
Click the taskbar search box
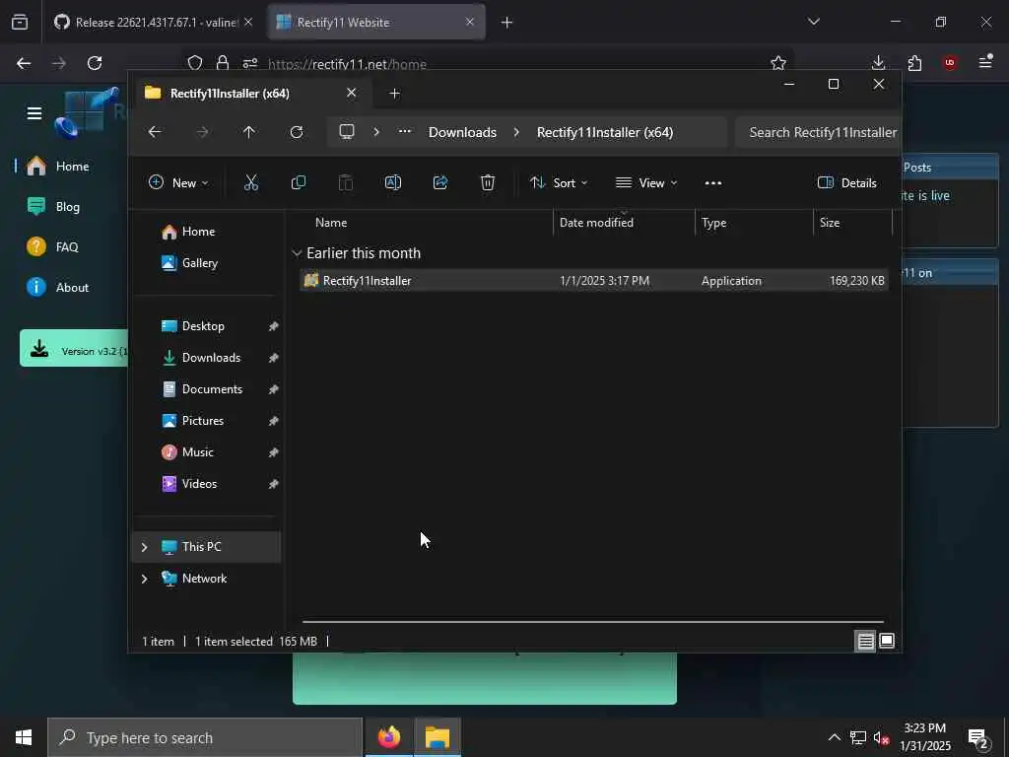[x=205, y=737]
